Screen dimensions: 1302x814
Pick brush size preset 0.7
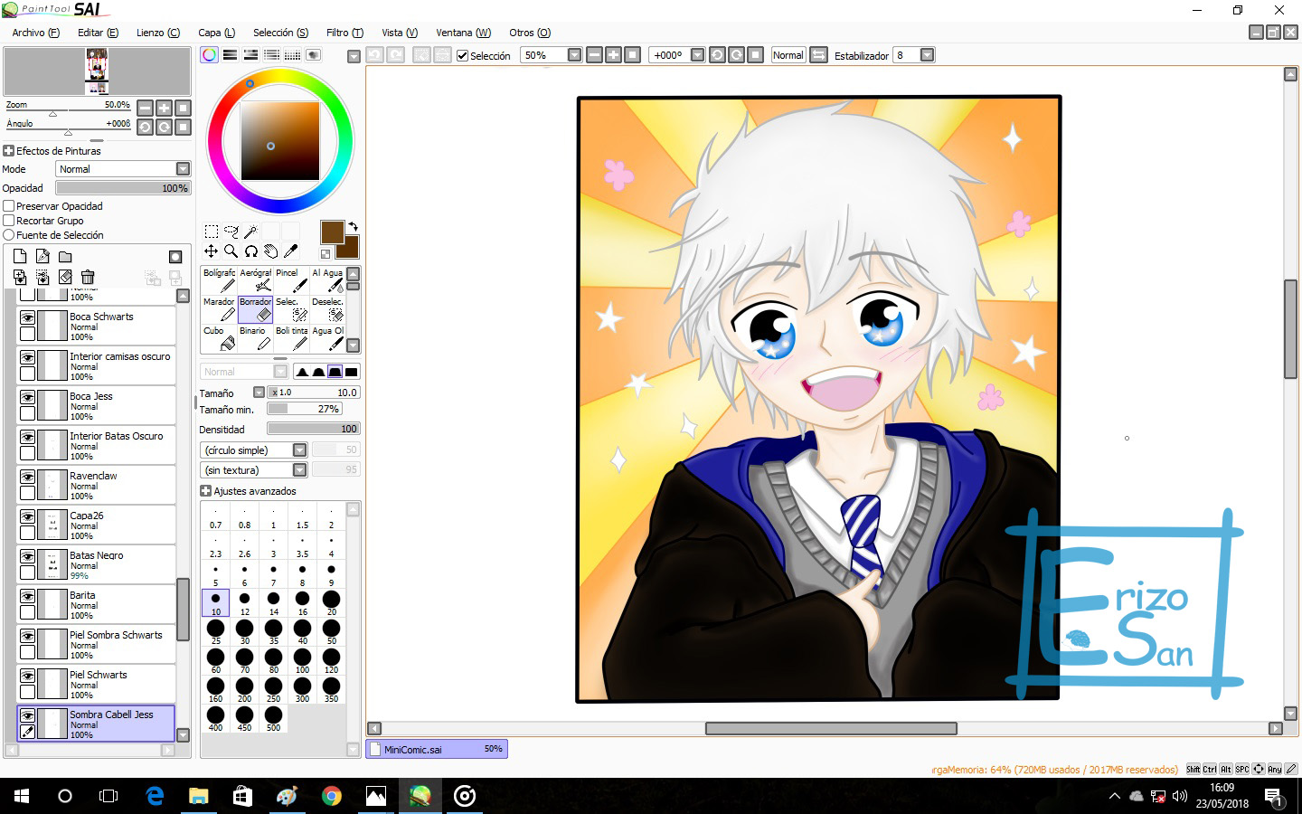point(215,516)
